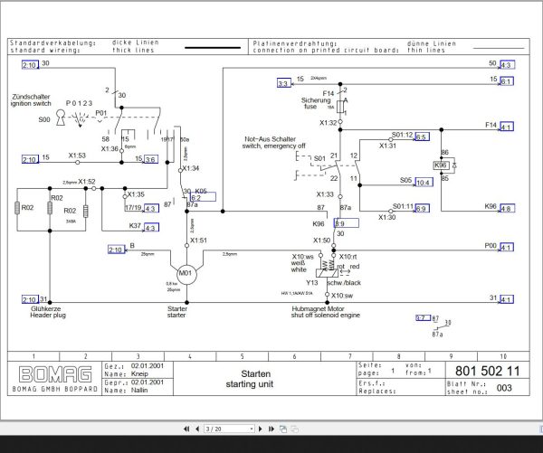Follow the 2:10 link beside terminal 31
The width and height of the screenshot is (543, 453).
point(30,299)
